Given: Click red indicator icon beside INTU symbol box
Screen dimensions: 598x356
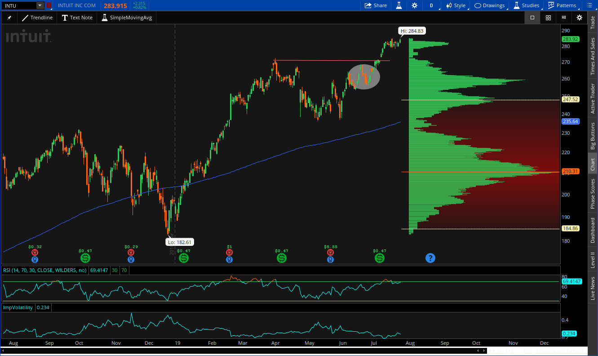Looking at the screenshot, I should 49,5.
